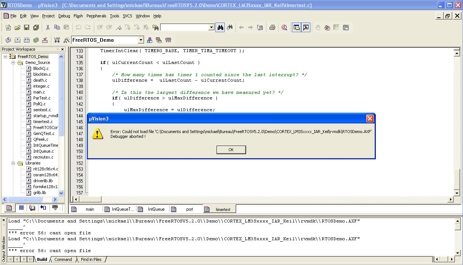Click the Manage components windows icon

click(x=159, y=40)
